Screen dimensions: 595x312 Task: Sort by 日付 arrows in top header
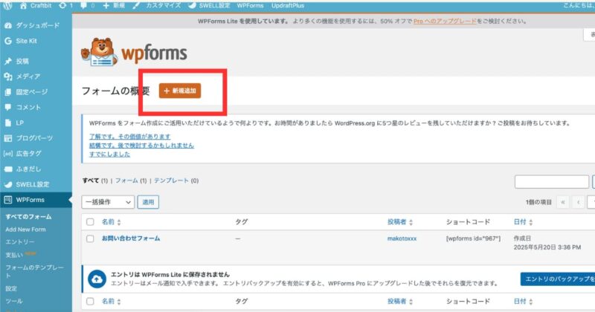530,223
